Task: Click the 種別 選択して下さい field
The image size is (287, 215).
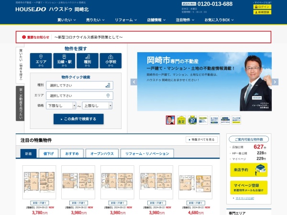Action: [79, 86]
